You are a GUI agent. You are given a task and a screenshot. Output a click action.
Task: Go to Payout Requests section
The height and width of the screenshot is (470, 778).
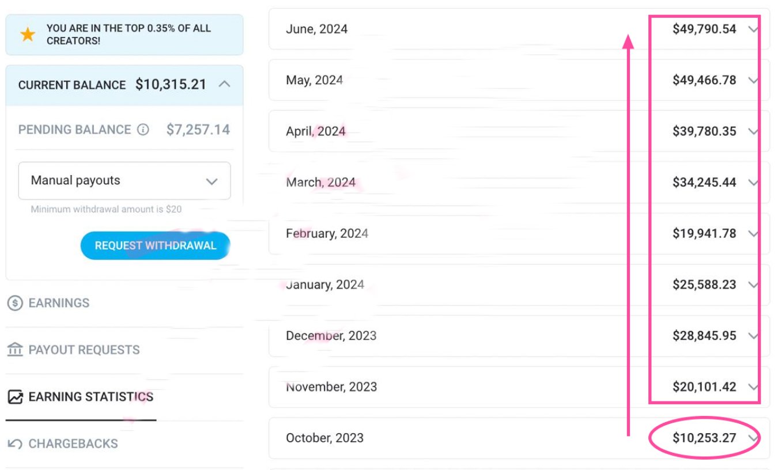(x=84, y=350)
